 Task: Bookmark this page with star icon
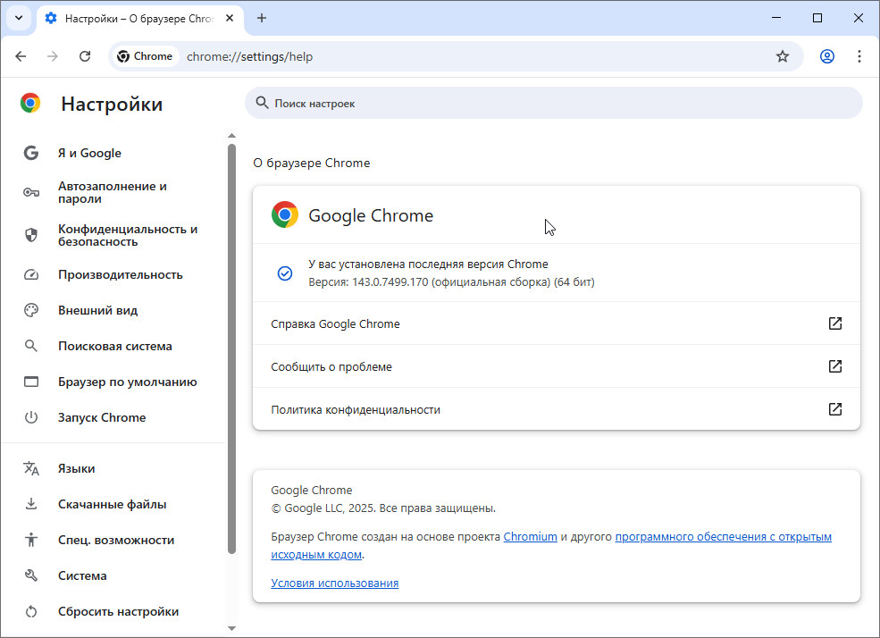pos(783,56)
